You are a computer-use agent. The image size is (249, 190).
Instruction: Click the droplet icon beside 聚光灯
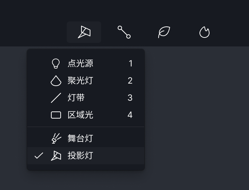(56, 81)
